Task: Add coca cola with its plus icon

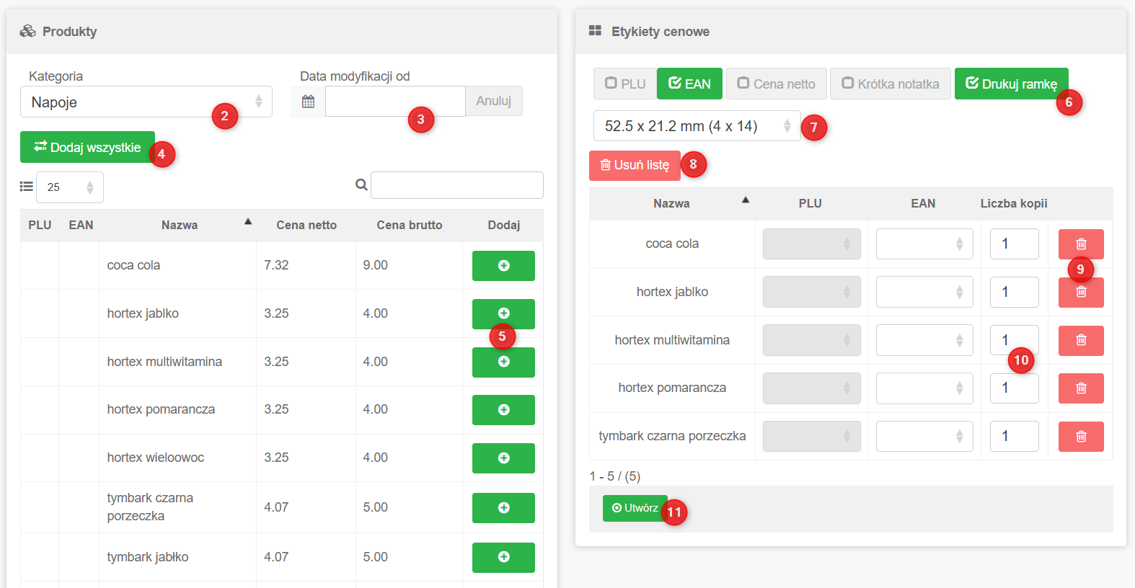Action: (x=503, y=266)
